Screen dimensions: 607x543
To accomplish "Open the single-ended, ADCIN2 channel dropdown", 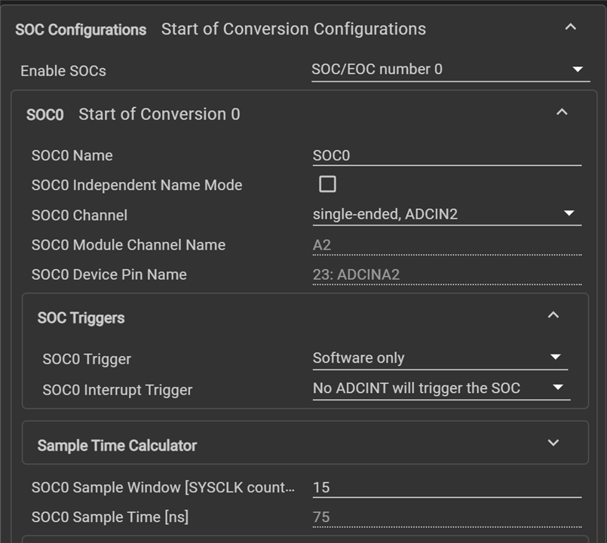I will coord(447,215).
